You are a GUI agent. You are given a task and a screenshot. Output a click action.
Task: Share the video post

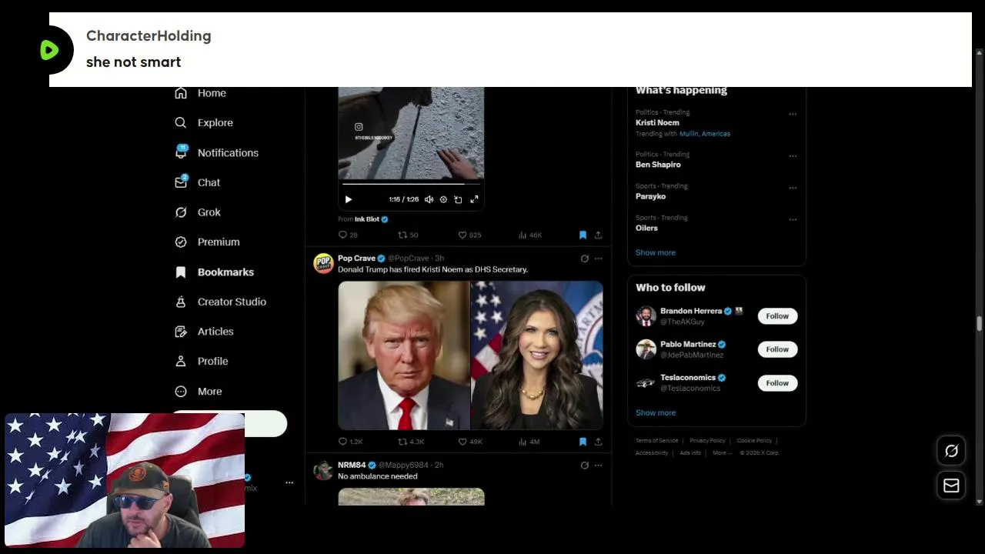[598, 235]
